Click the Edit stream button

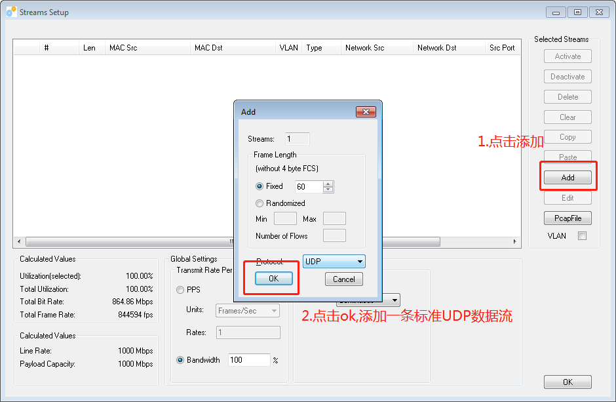[568, 198]
